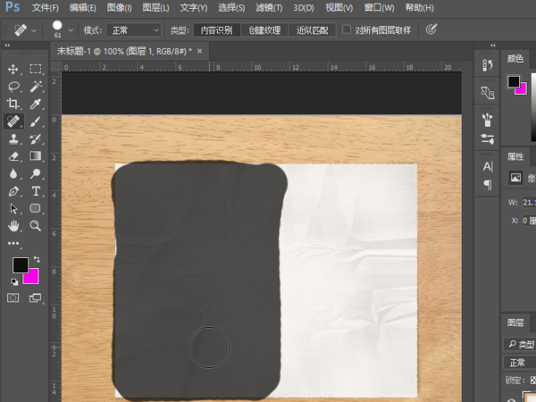Select the Gradient tool
This screenshot has width=536, height=402.
(x=35, y=156)
